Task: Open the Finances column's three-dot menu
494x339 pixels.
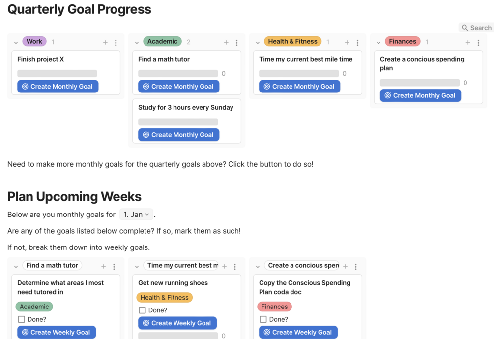Action: (479, 43)
